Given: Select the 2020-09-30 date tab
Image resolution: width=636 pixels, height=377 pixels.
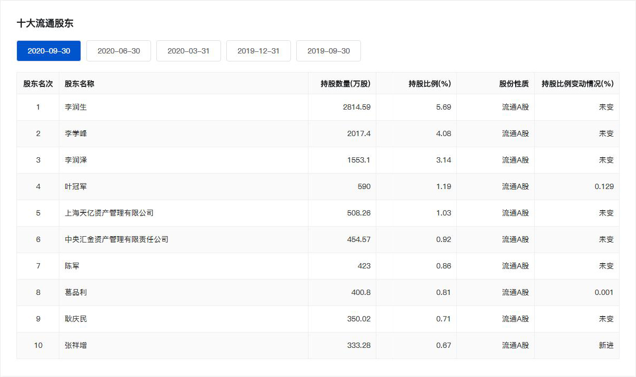Looking at the screenshot, I should point(49,51).
